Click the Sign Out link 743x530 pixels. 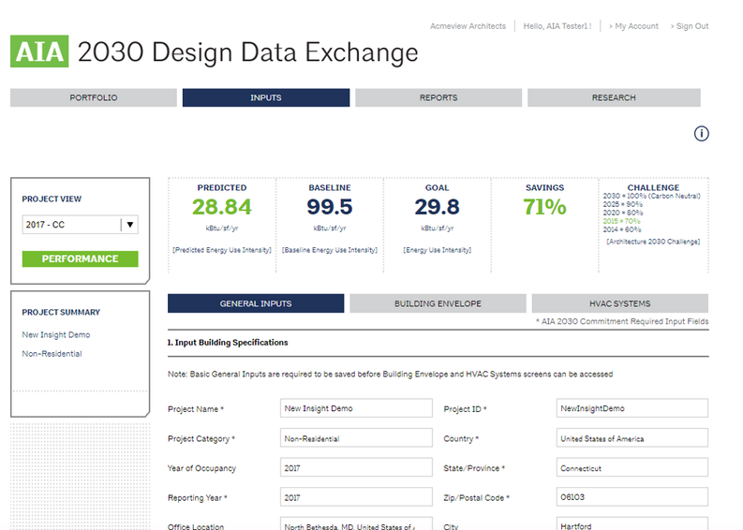click(689, 26)
